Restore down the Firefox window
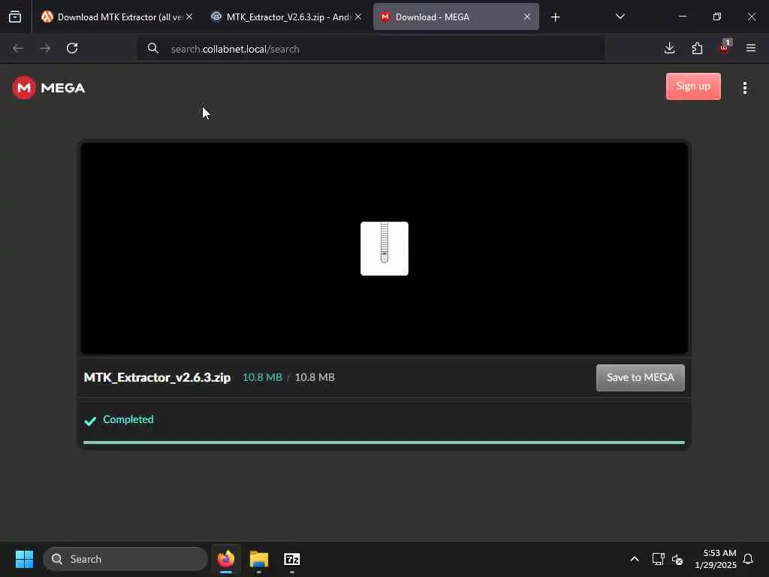The height and width of the screenshot is (577, 769). point(717,17)
